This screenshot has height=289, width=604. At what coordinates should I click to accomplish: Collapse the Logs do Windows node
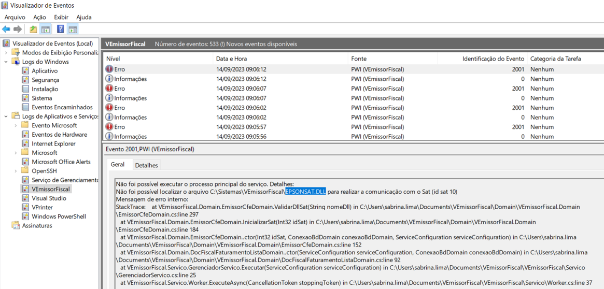click(6, 62)
